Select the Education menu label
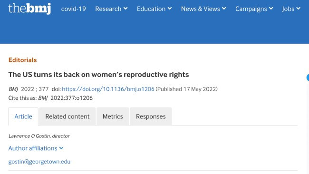This screenshot has height=174, width=309. click(x=151, y=9)
